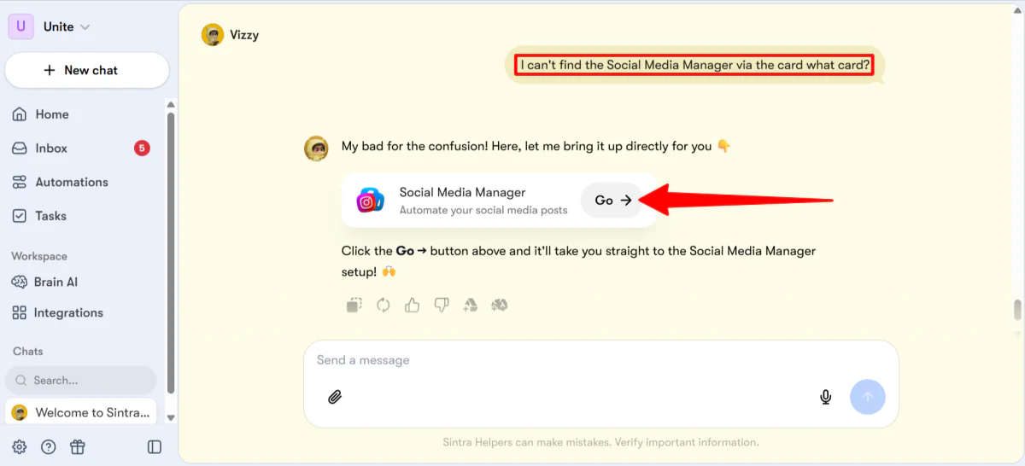Start voice input with the microphone
Image resolution: width=1025 pixels, height=466 pixels.
(x=825, y=397)
